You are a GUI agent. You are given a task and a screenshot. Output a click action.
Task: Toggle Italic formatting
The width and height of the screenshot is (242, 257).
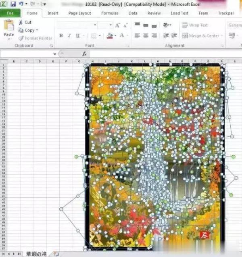coord(69,36)
